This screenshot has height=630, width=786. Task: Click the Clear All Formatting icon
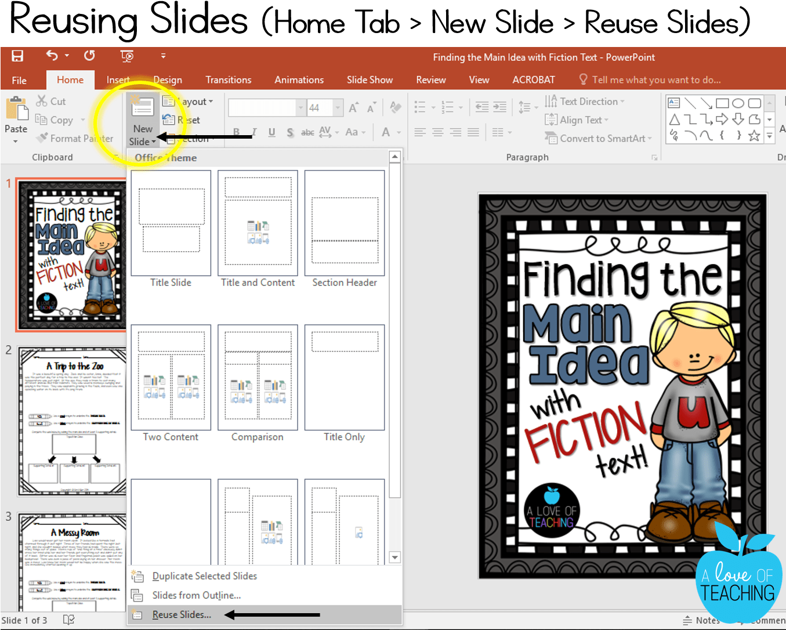(396, 108)
